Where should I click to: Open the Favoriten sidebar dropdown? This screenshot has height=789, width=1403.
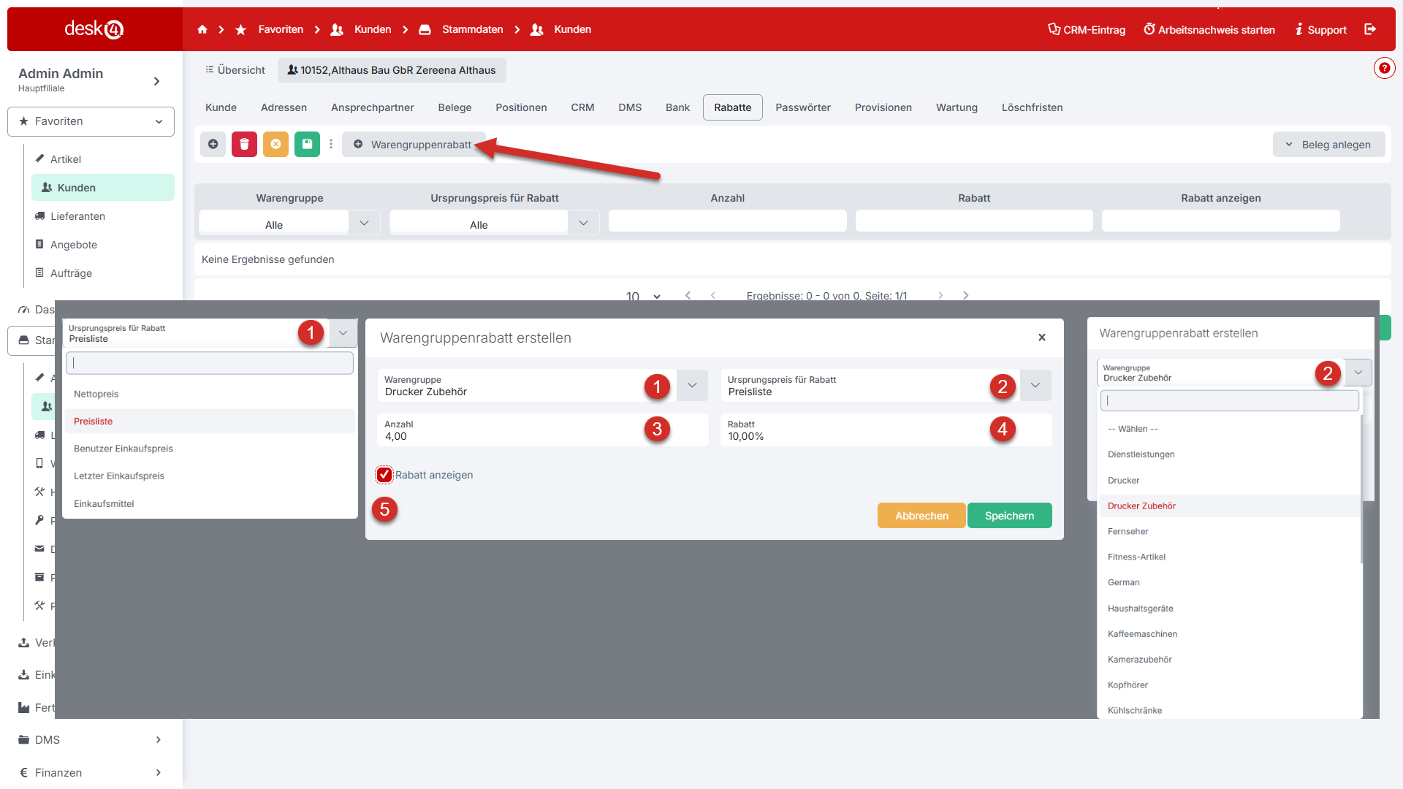click(x=91, y=121)
